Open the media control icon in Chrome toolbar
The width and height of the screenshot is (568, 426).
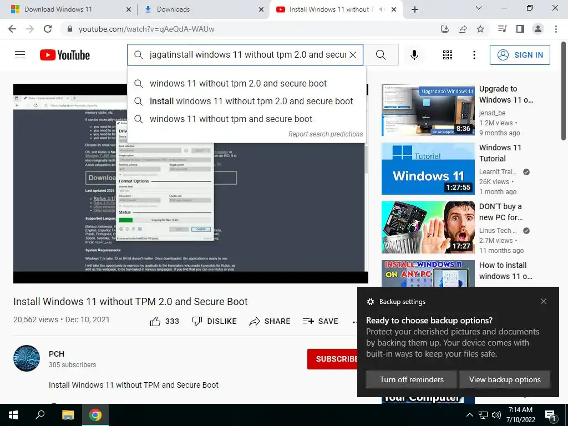click(502, 29)
